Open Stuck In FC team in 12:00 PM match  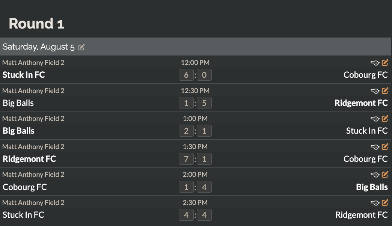(24, 75)
